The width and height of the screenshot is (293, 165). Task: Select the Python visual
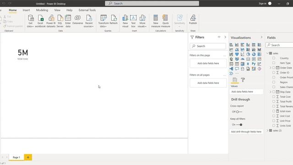pyautogui.click(x=254, y=64)
